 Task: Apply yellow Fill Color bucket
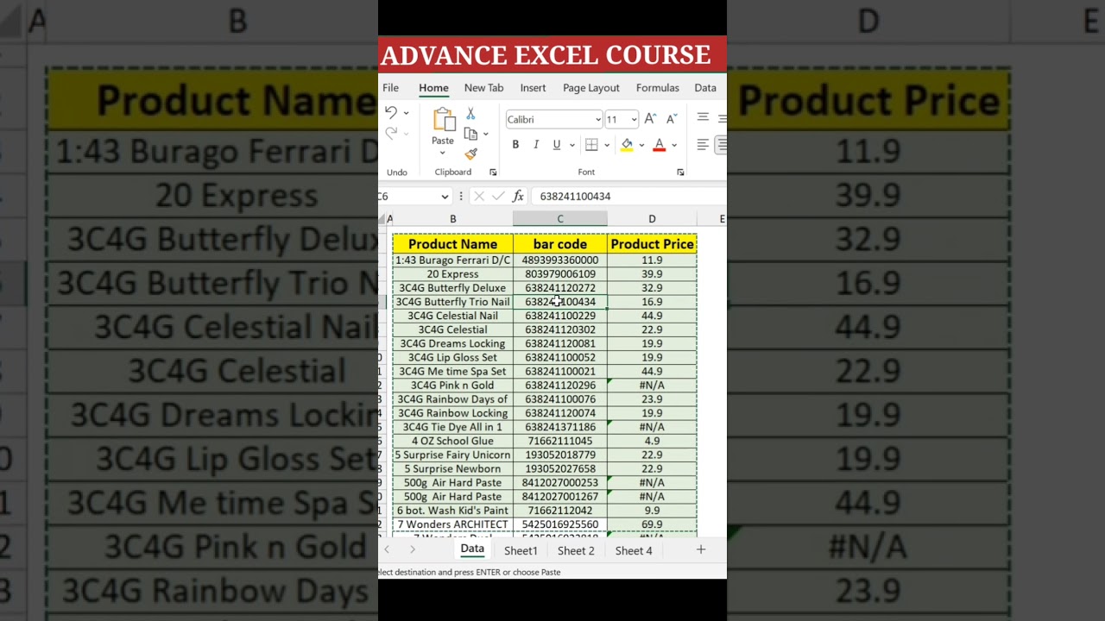point(627,145)
